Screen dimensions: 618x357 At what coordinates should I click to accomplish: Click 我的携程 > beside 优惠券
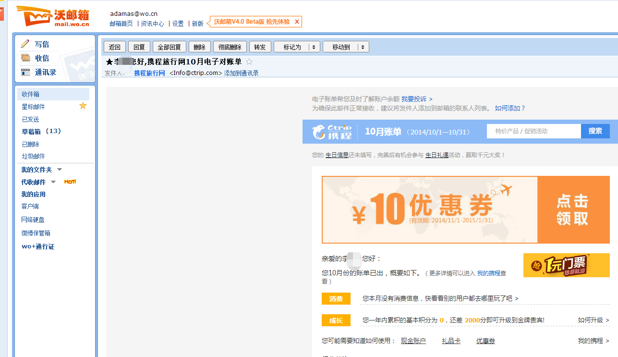594,341
